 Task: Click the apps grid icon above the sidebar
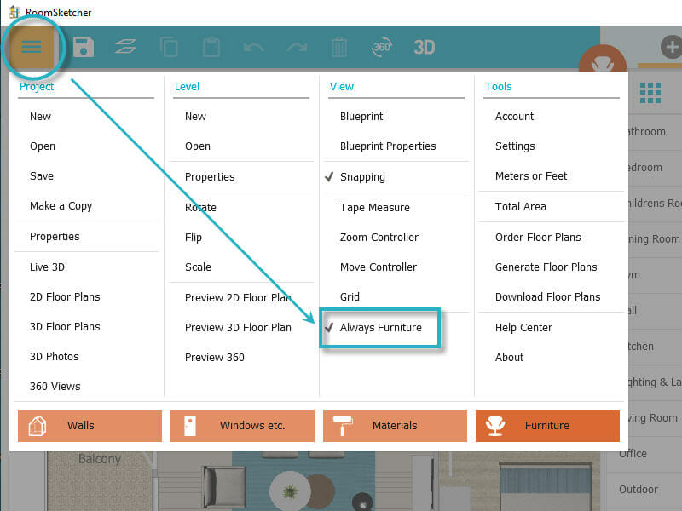coord(650,93)
